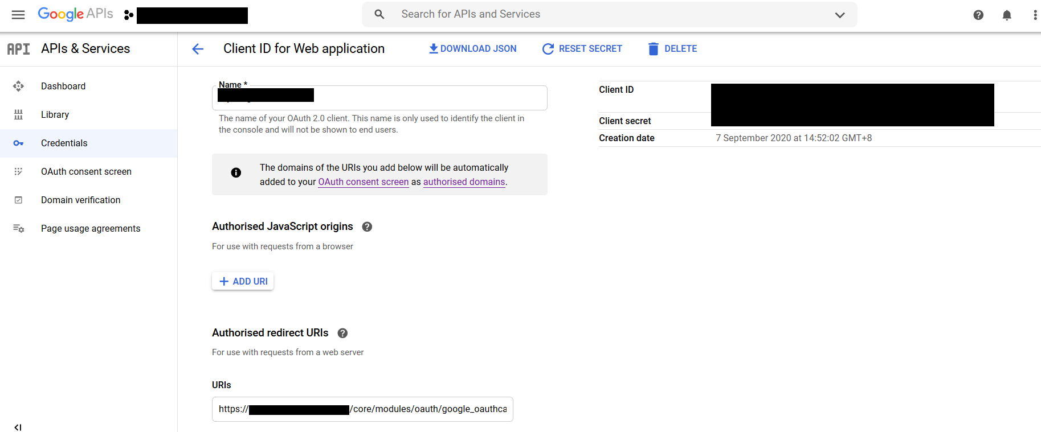Click help icon next to Authorised JavaScript origins

click(x=367, y=227)
